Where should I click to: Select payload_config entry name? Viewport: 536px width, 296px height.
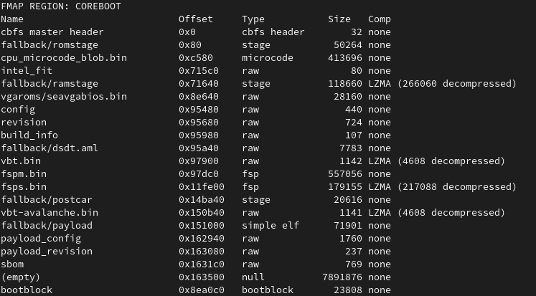tap(41, 239)
